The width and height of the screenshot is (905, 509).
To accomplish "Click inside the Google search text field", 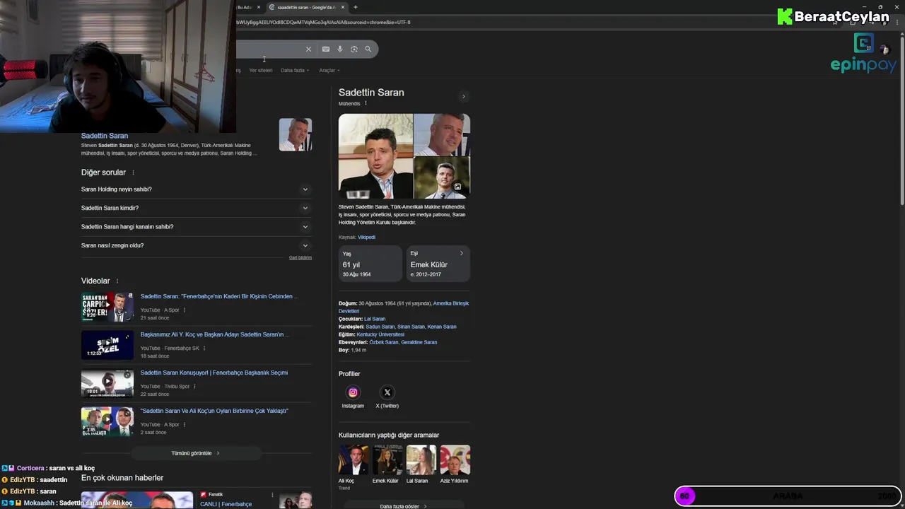I will click(x=269, y=49).
